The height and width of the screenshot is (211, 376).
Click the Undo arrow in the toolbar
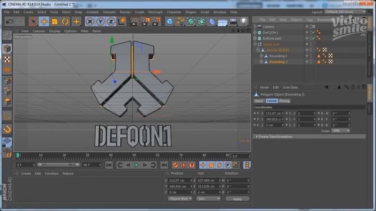pos(9,22)
